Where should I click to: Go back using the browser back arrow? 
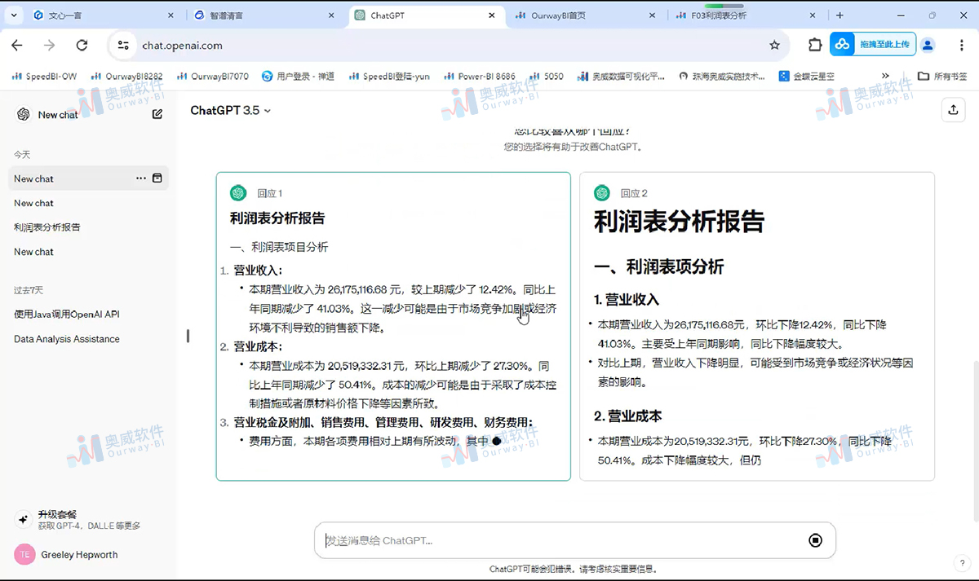(16, 45)
